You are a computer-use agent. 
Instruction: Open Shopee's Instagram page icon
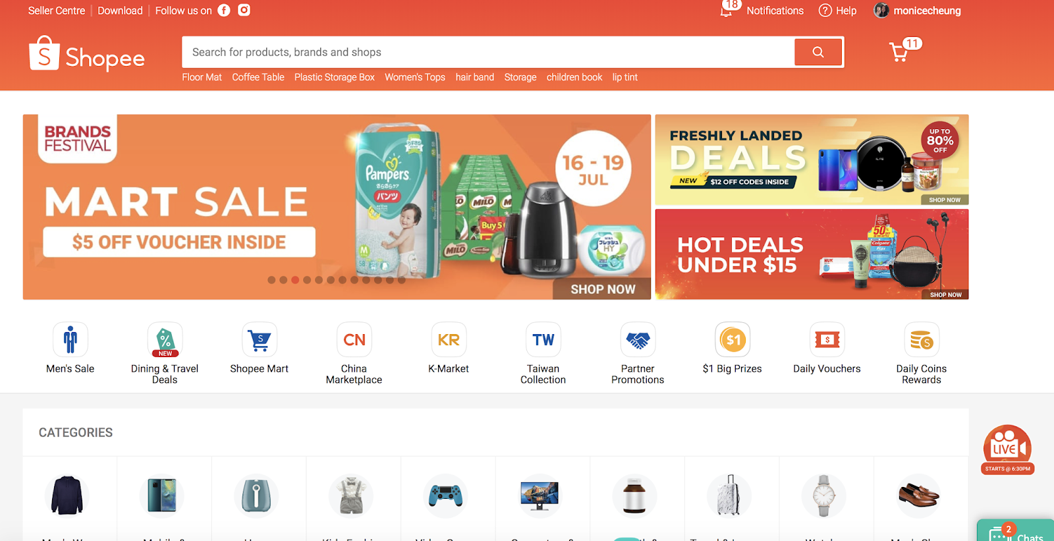point(244,11)
